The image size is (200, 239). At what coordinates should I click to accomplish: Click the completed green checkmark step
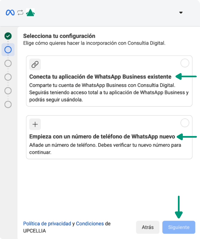(x=8, y=36)
